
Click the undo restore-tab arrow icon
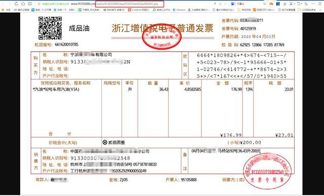(x=298, y=4)
